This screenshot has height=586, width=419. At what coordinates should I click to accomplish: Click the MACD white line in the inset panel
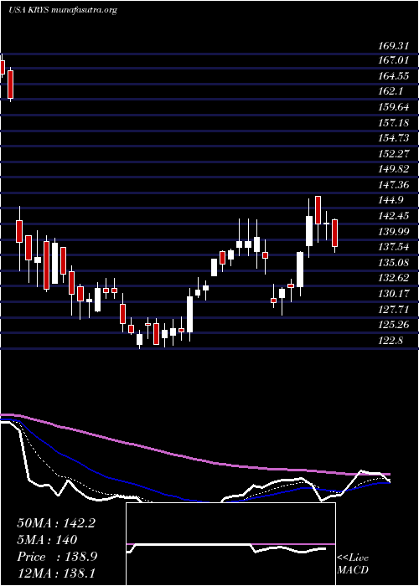point(226,547)
